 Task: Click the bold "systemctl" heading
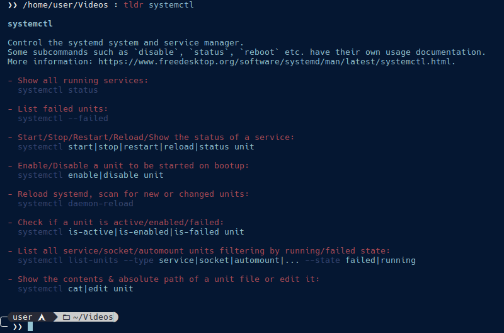click(x=30, y=24)
